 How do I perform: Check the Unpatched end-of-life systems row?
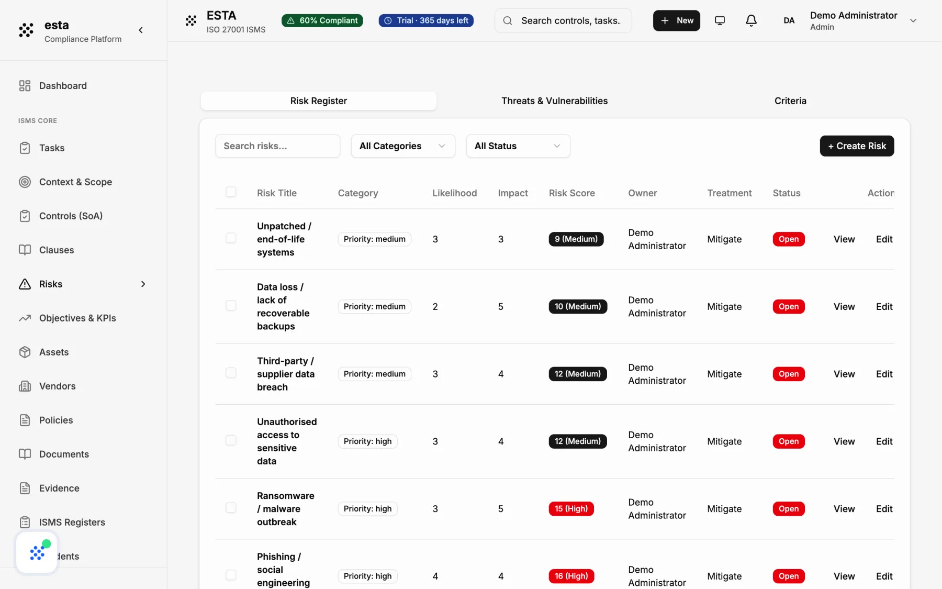tap(231, 238)
